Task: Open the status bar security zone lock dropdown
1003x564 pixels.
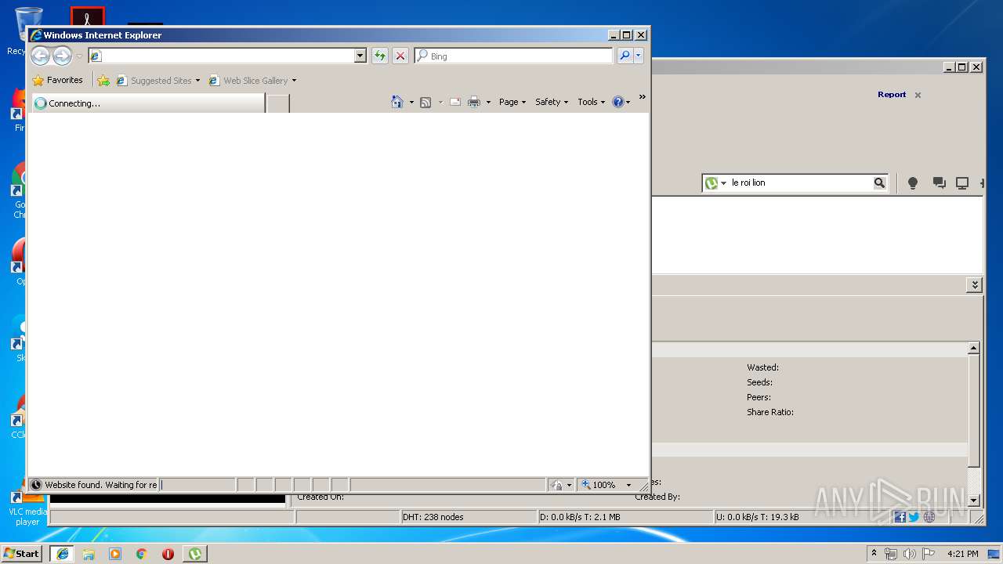Action: (x=561, y=485)
